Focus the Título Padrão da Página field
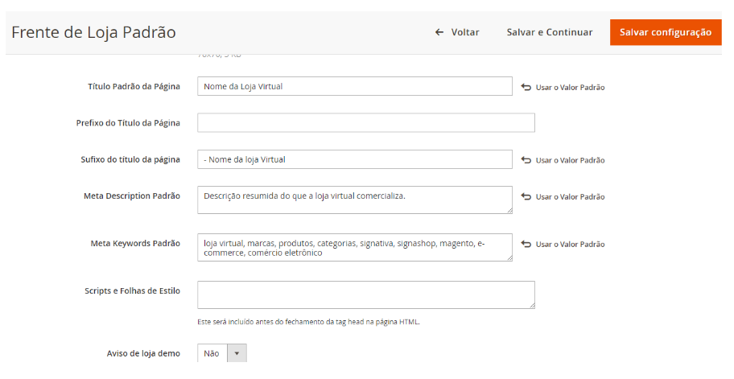The image size is (734, 379). point(354,86)
